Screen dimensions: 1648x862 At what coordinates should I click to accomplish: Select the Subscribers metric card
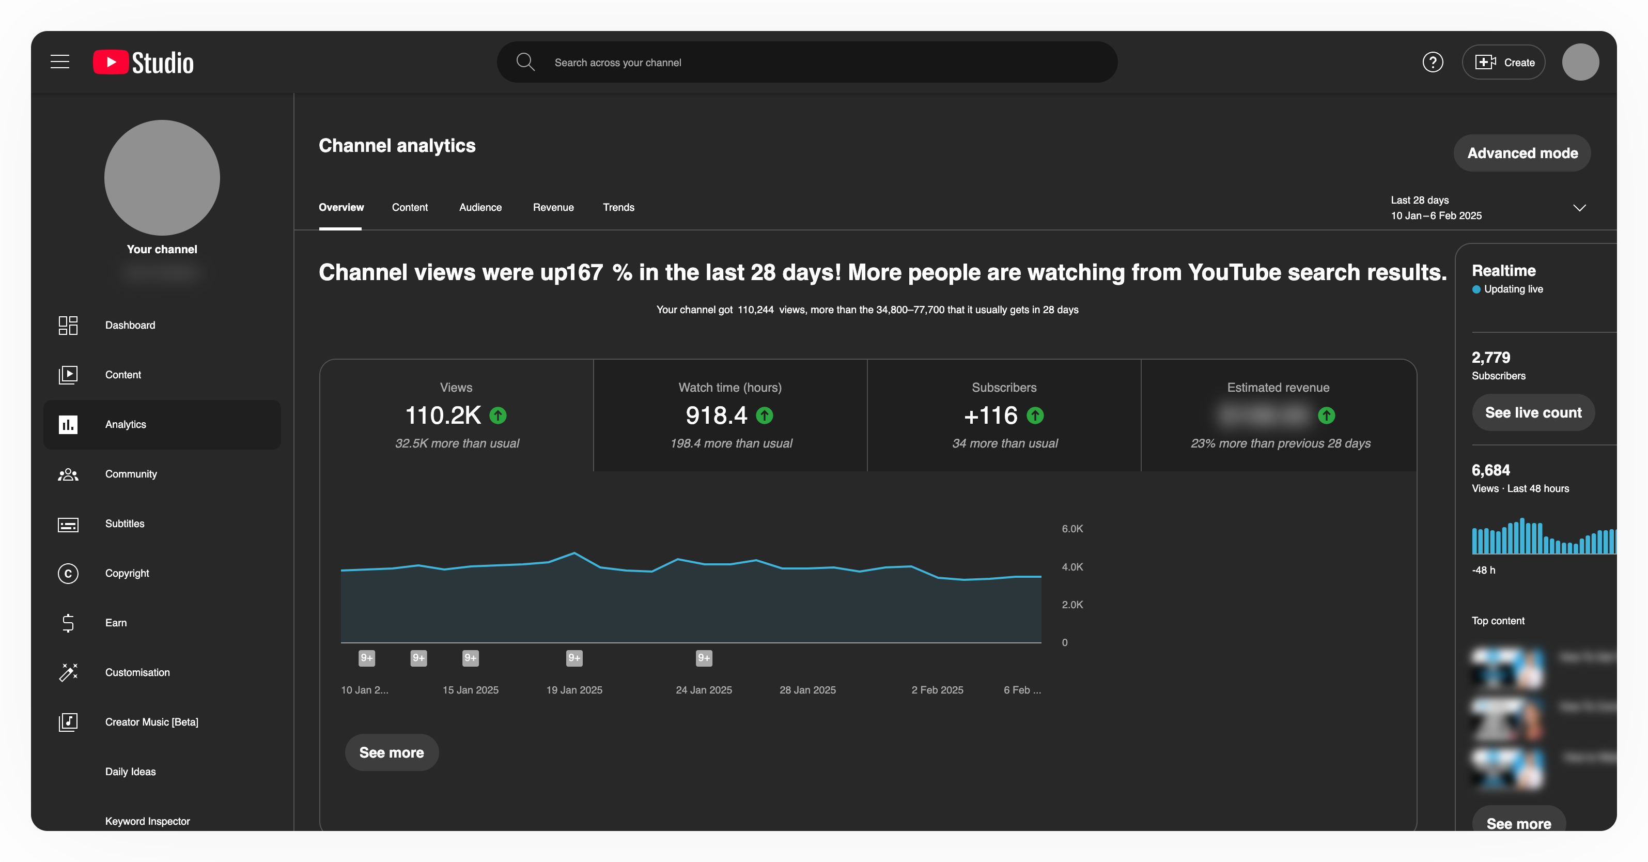[x=1004, y=415]
